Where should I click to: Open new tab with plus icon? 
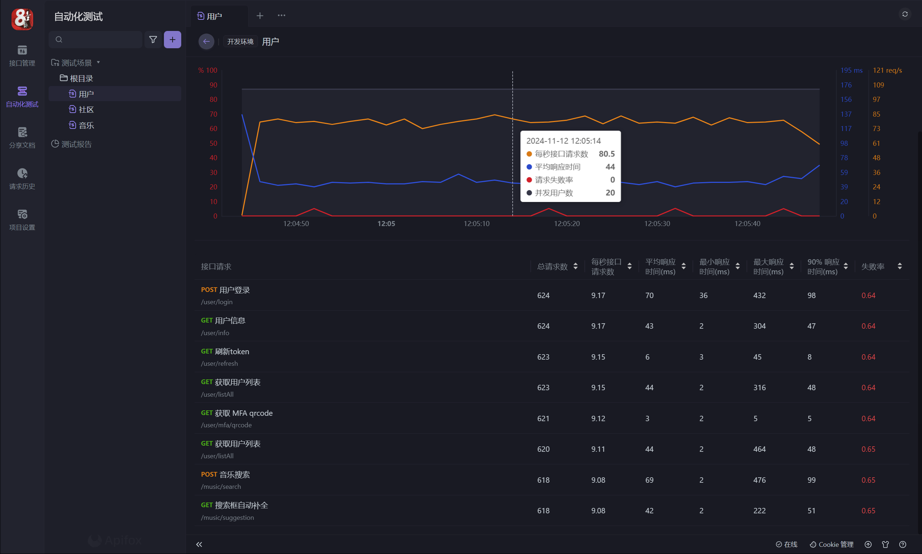point(260,16)
